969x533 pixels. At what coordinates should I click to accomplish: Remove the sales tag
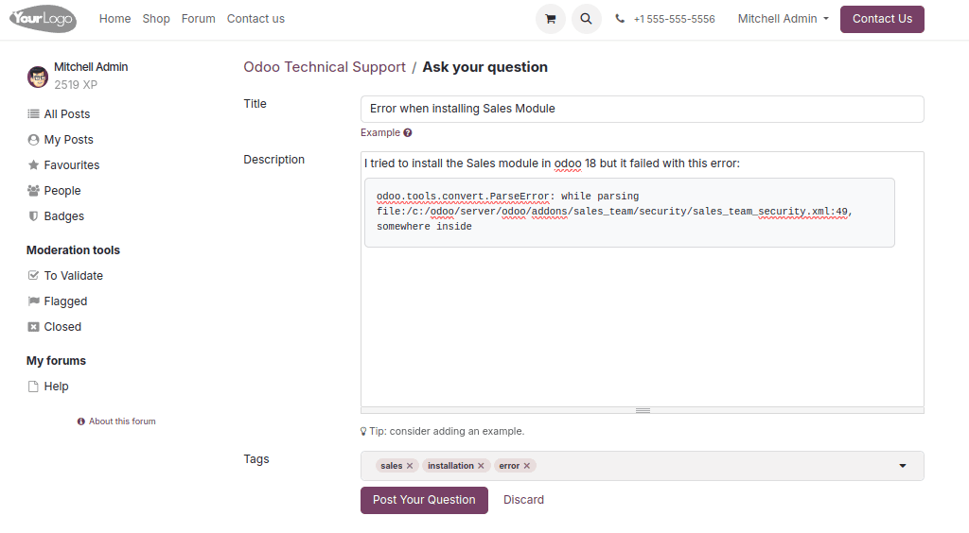[x=410, y=466]
